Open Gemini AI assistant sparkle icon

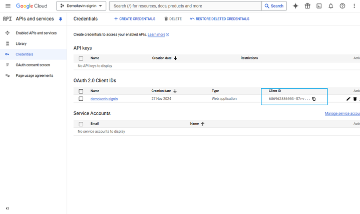(295, 6)
